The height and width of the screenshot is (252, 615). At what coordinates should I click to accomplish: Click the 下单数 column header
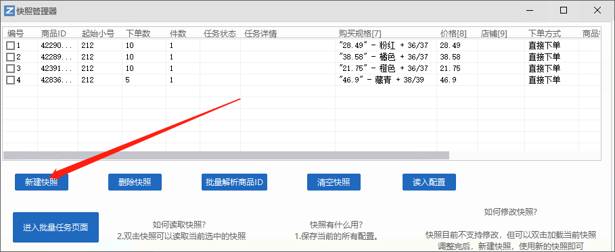click(138, 34)
